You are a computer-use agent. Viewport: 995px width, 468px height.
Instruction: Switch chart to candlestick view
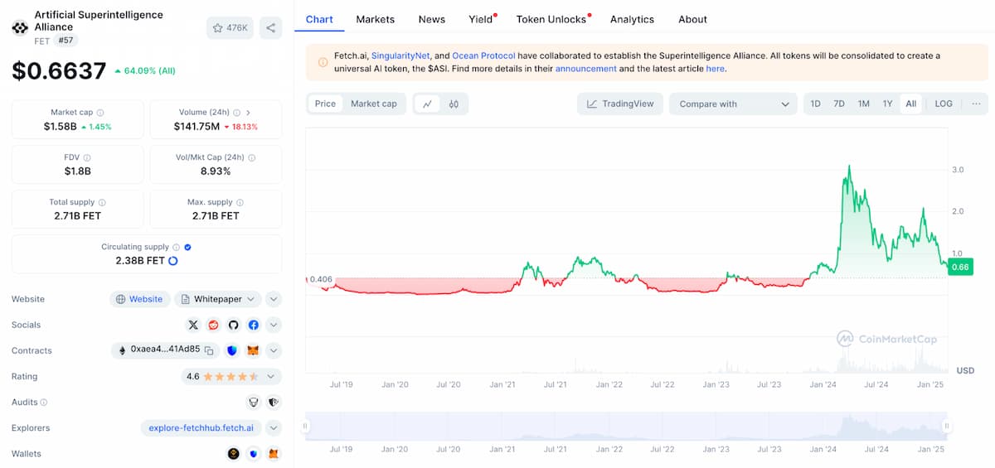454,104
